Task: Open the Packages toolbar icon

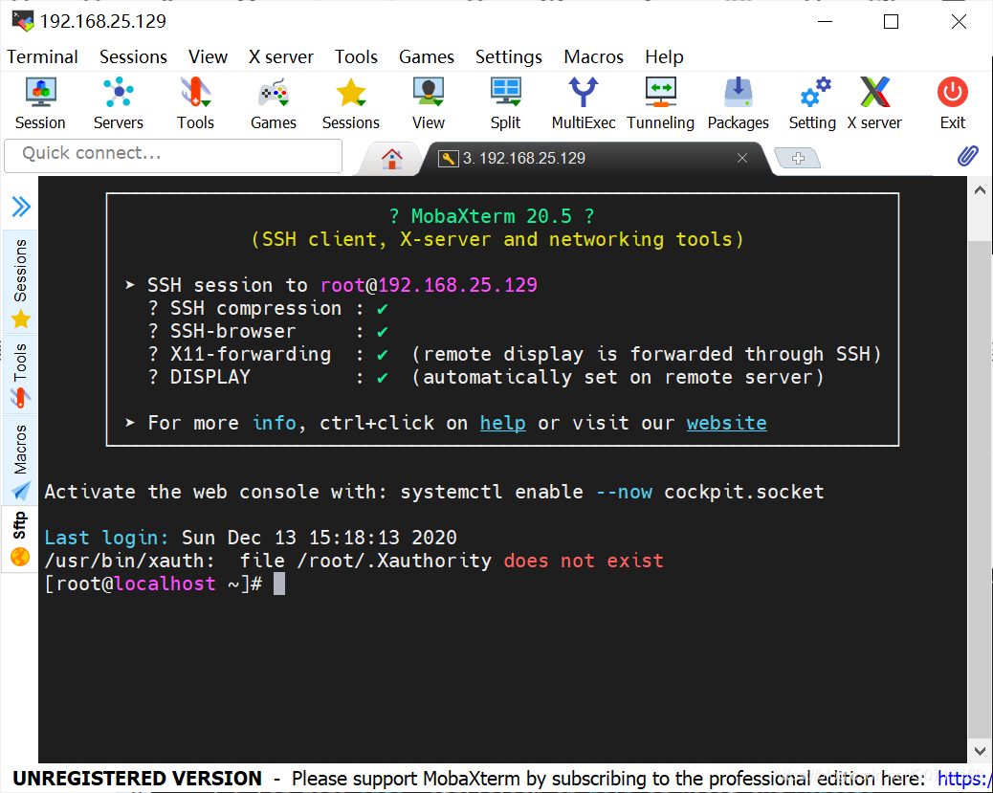Action: pos(739,103)
